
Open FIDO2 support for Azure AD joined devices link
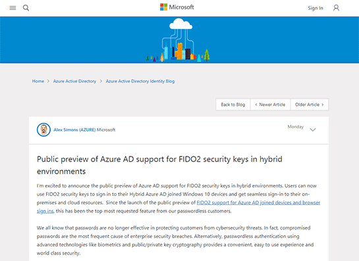pos(258,202)
